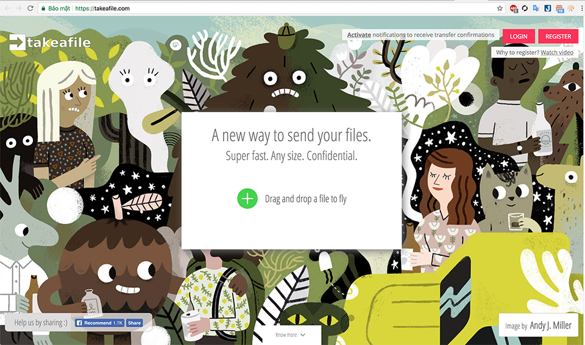Click the Facebook Recommend button
585x345 pixels.
pyautogui.click(x=99, y=323)
